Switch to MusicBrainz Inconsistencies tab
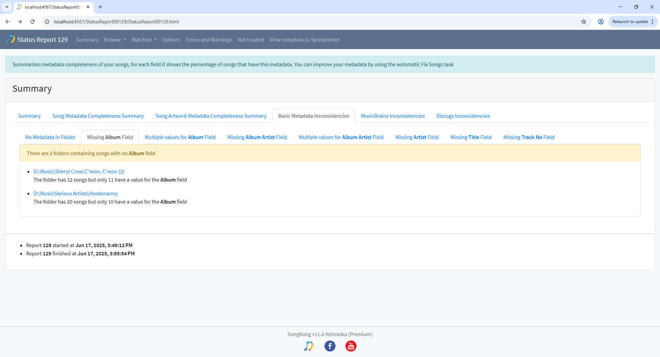660x357 pixels. tap(393, 116)
